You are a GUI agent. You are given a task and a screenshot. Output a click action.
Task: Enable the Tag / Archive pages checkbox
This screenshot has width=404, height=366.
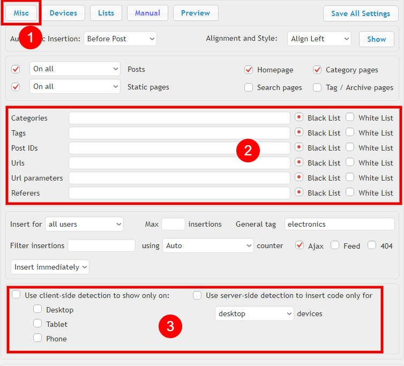click(317, 87)
